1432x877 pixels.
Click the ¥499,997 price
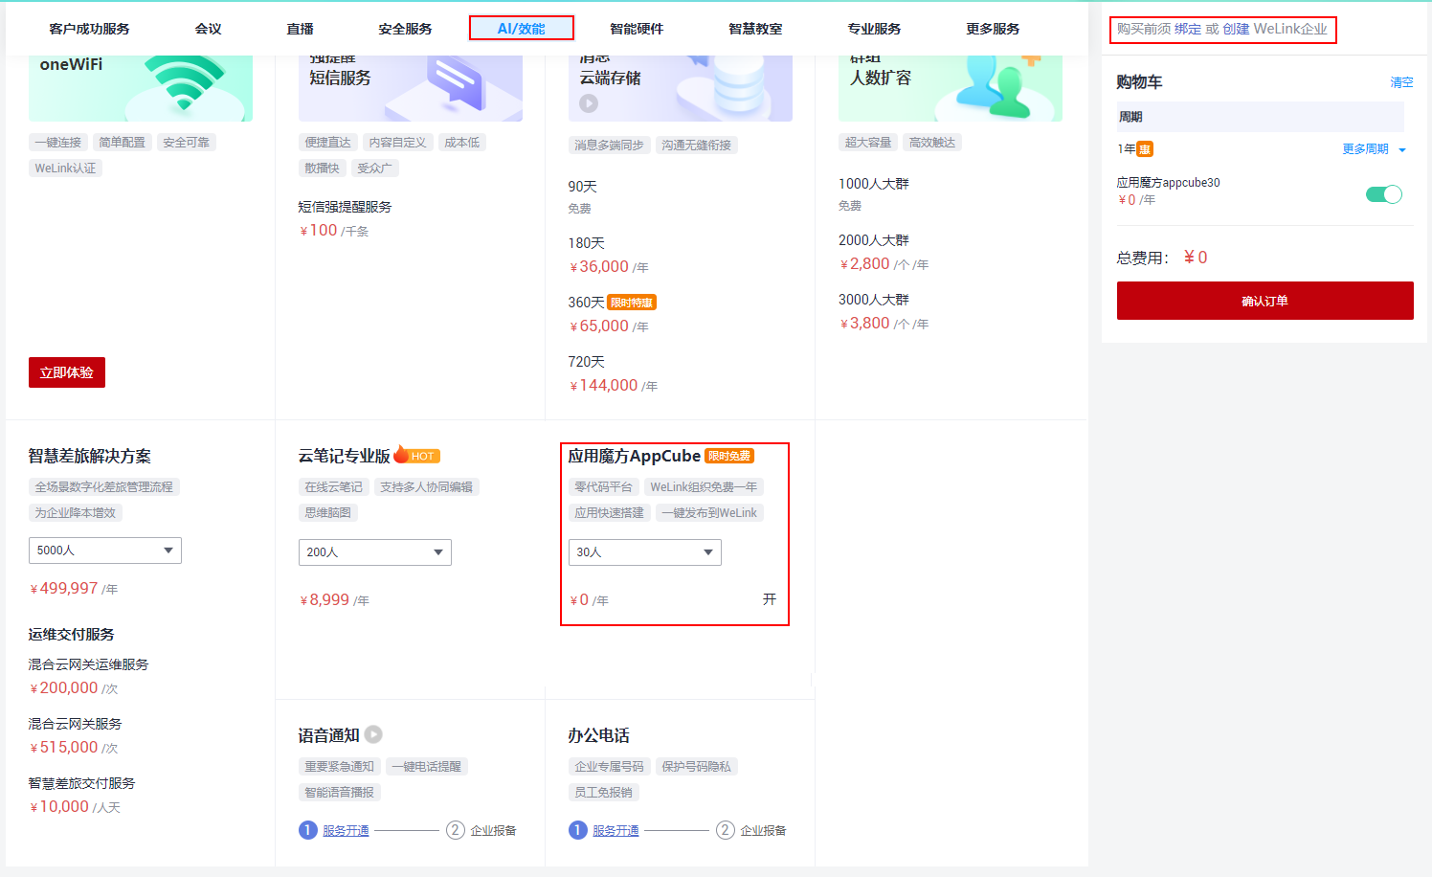(64, 589)
